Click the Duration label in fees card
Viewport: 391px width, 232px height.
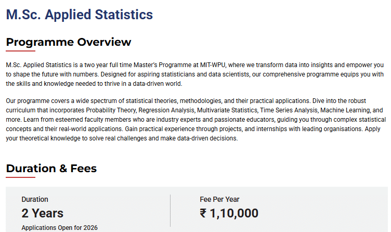[35, 199]
